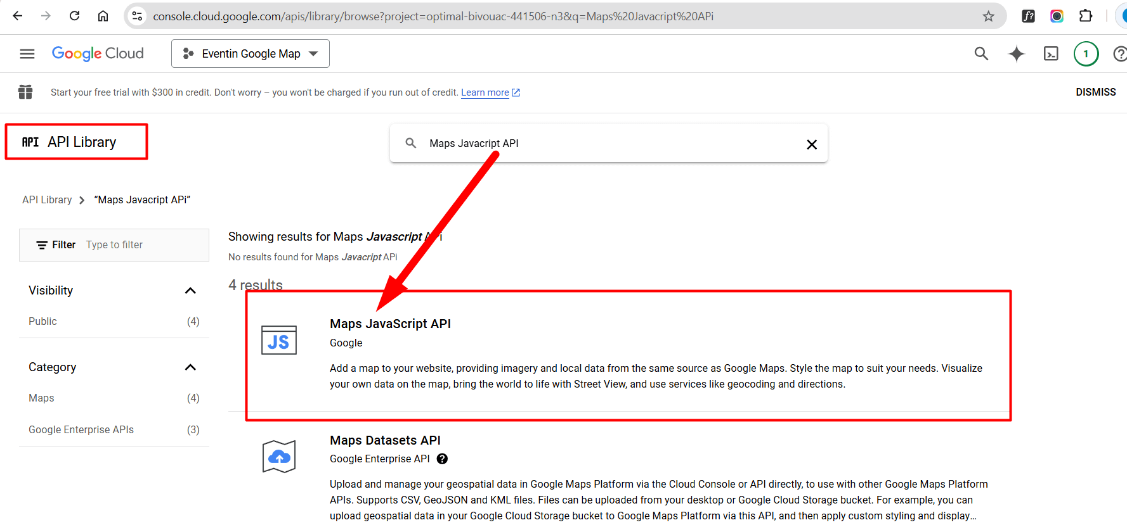Screen dimensions: 1127x532
Task: Click the Maps Javacript API search field
Action: 609,143
